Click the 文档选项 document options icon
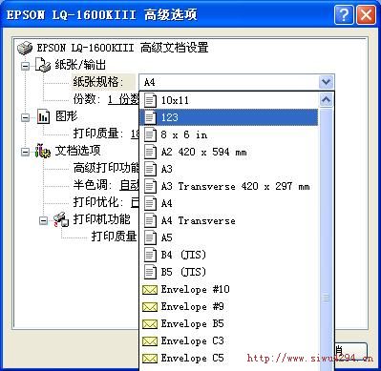Viewport: 381px width, 371px height. pos(43,151)
